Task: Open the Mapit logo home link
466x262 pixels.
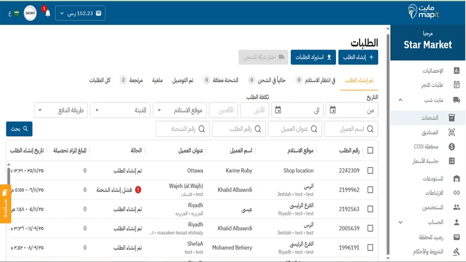Action: [423, 12]
